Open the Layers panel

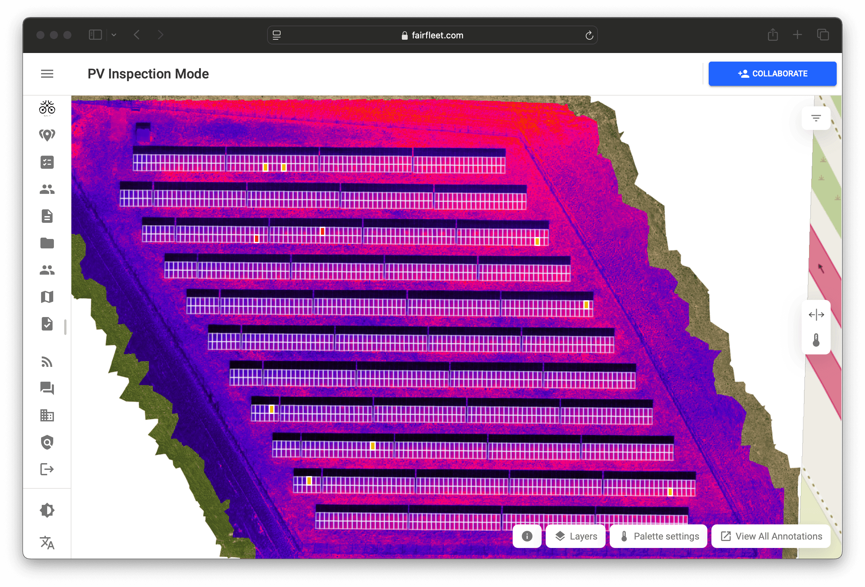tap(575, 536)
